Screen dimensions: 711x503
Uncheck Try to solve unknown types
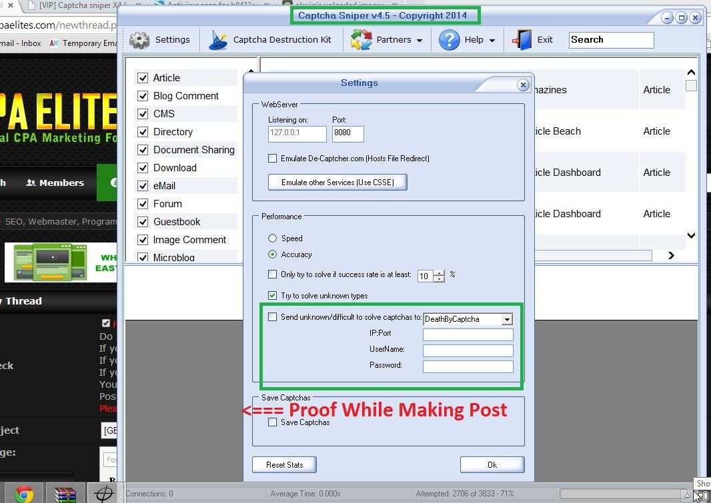tap(272, 295)
